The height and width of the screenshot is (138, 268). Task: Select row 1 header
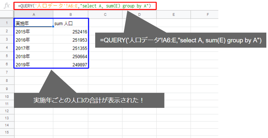pyautogui.click(x=7, y=23)
